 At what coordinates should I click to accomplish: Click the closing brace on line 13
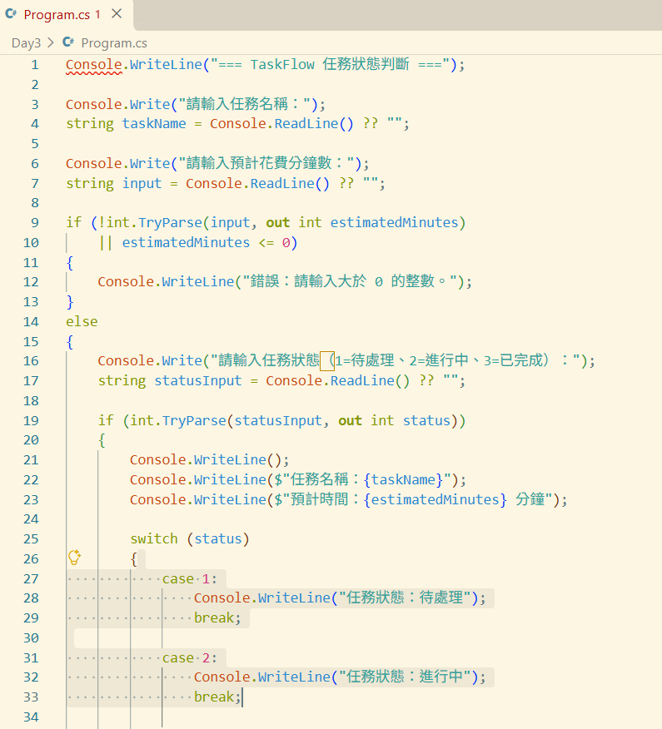click(70, 302)
